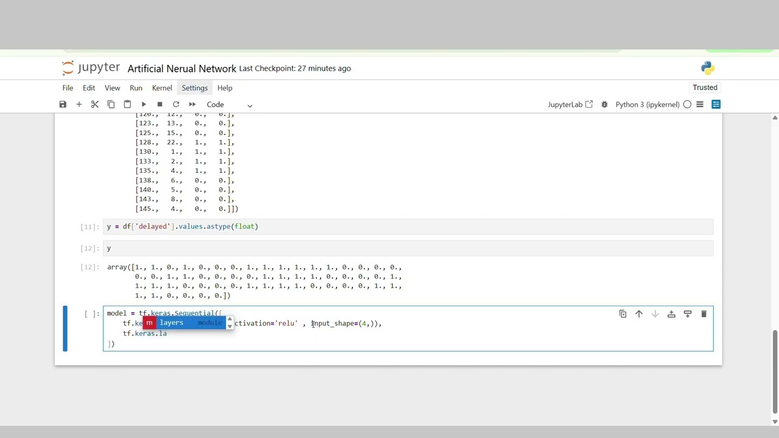Click the empty [ ]: prompt of the model cell
779x438 pixels.
click(91, 313)
